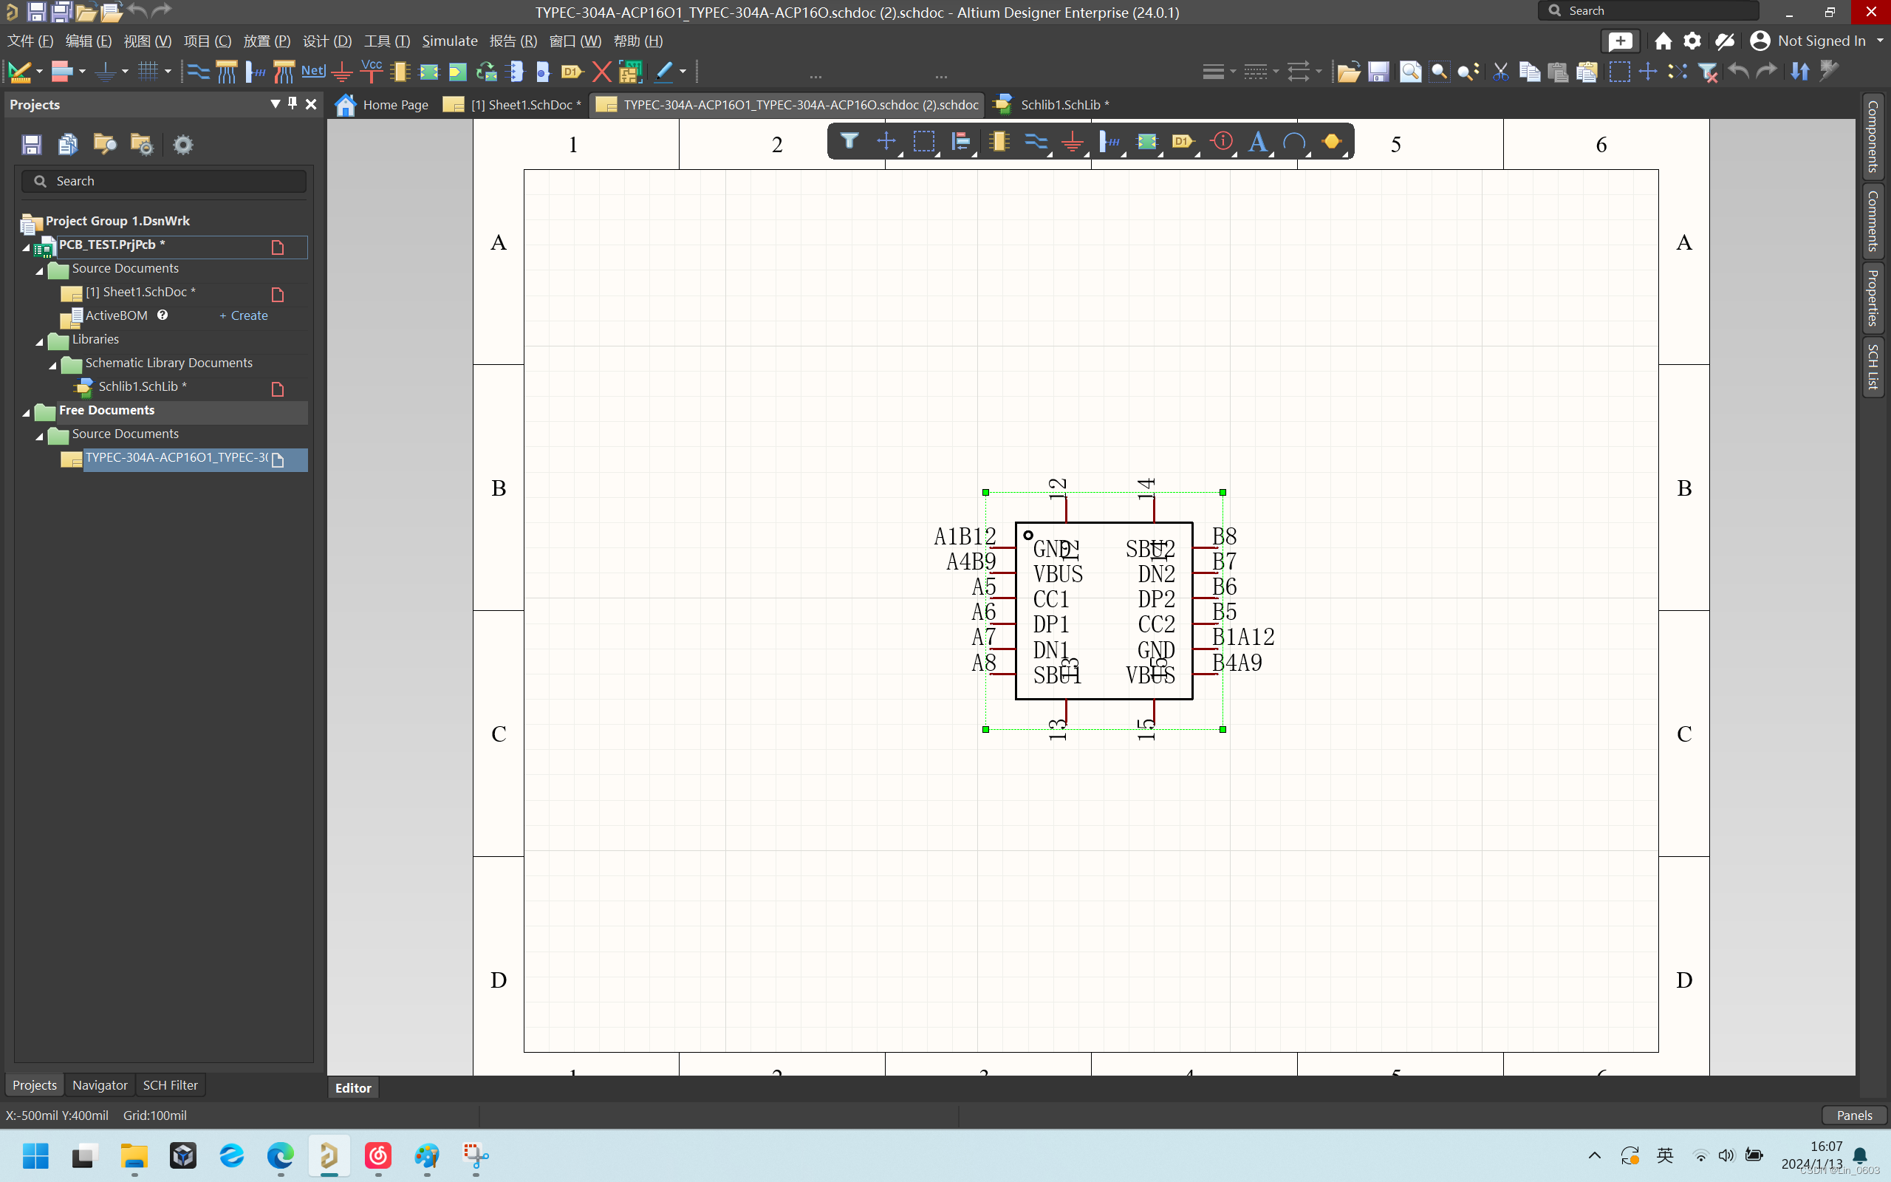Screen dimensions: 1891x1182
Task: Click the Place Net Label icon
Action: [312, 71]
